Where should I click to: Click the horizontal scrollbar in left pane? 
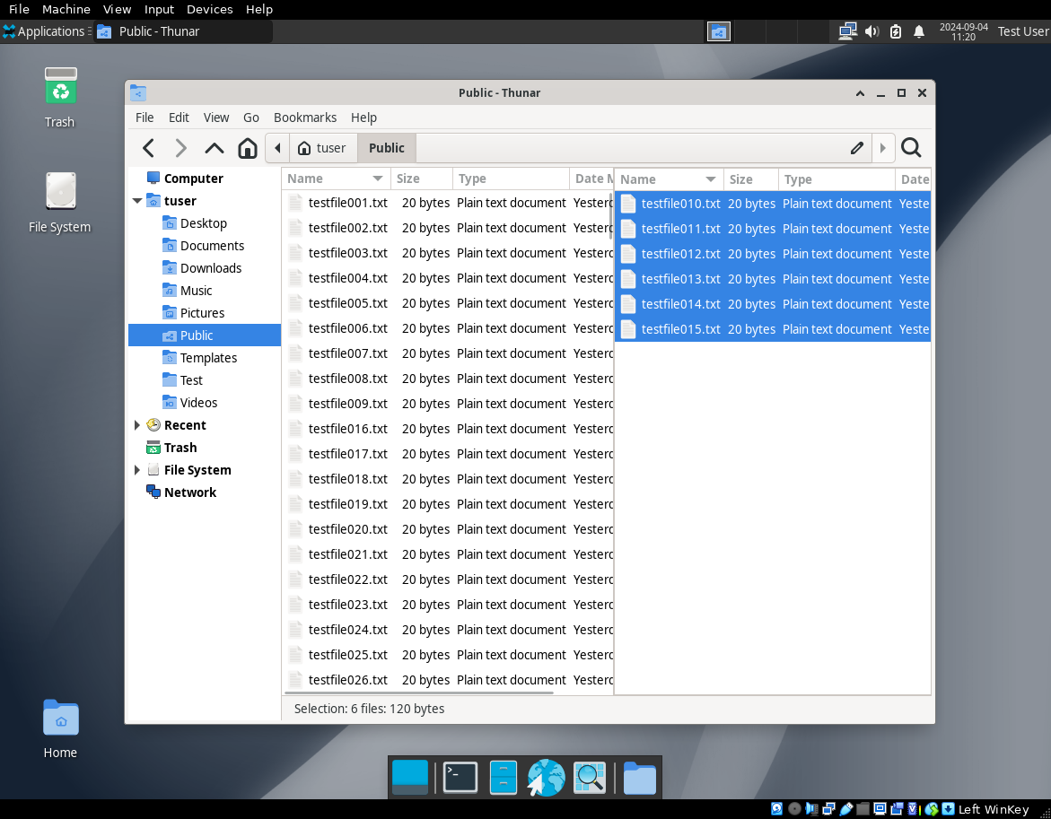[420, 693]
